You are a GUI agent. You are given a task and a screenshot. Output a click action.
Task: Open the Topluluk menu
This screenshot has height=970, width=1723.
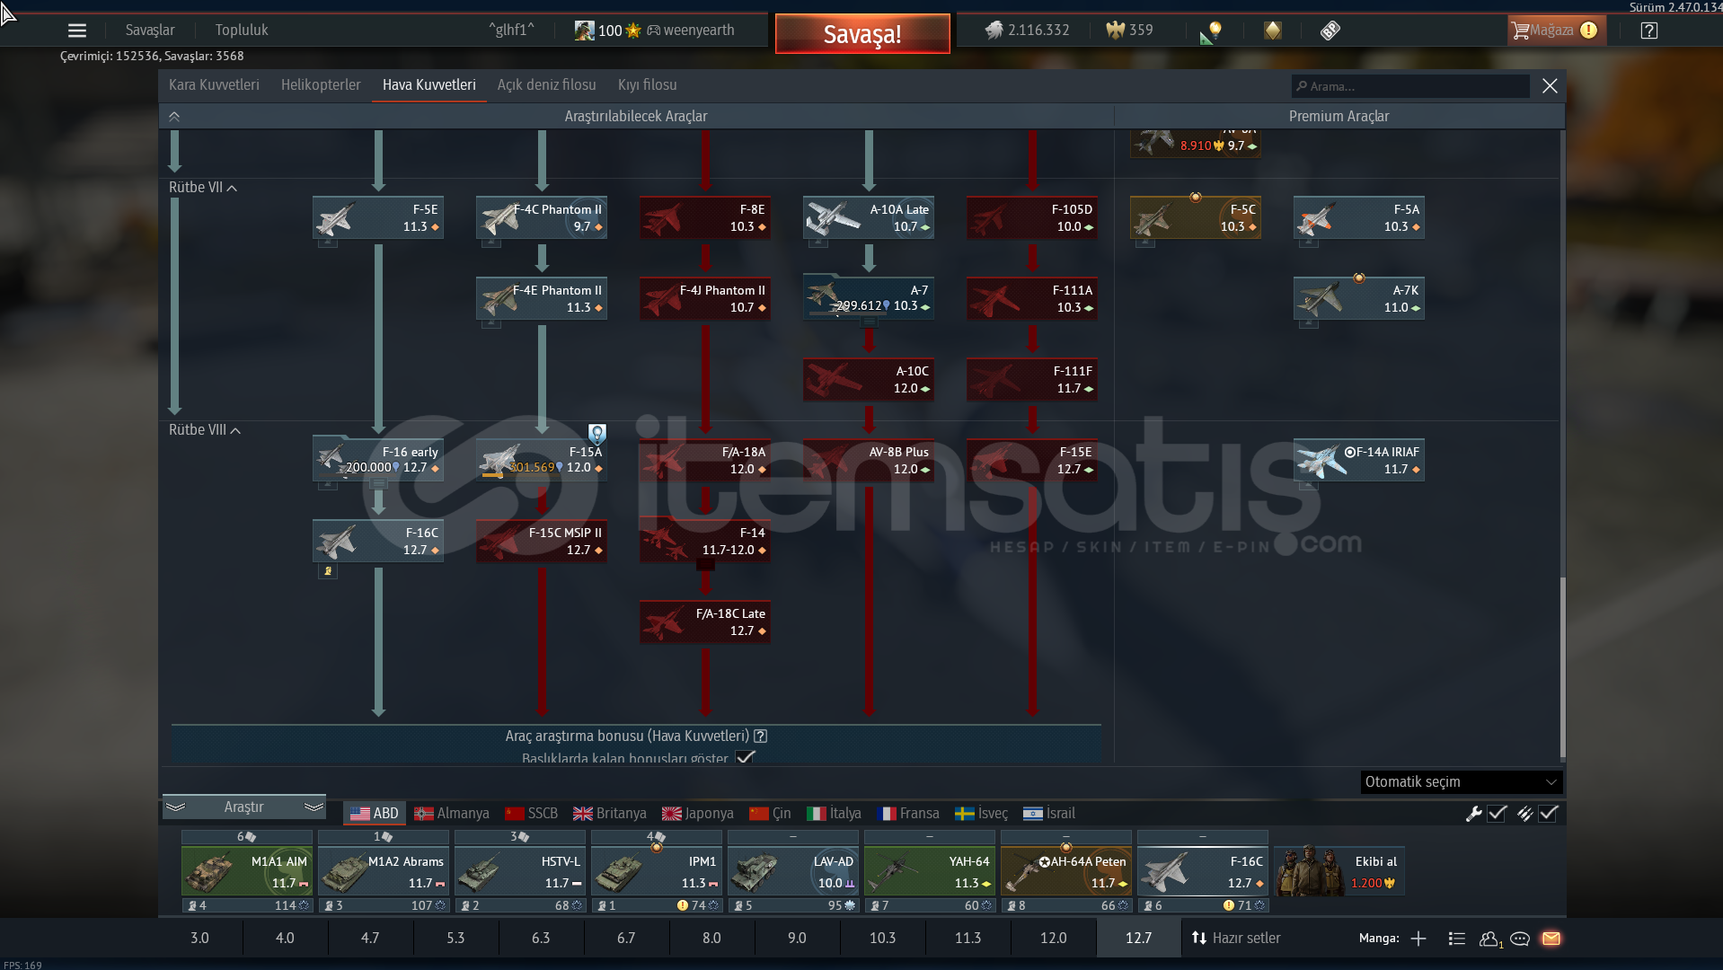tap(242, 31)
